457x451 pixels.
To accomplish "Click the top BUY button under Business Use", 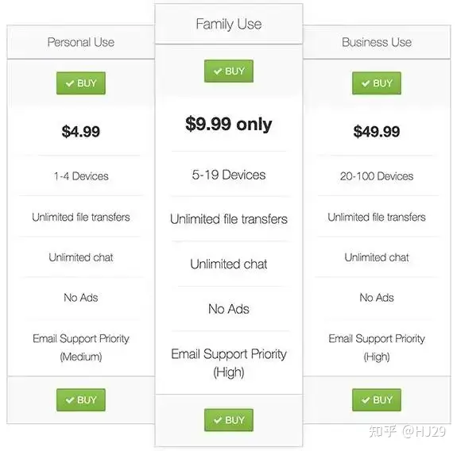I will pyautogui.click(x=376, y=83).
